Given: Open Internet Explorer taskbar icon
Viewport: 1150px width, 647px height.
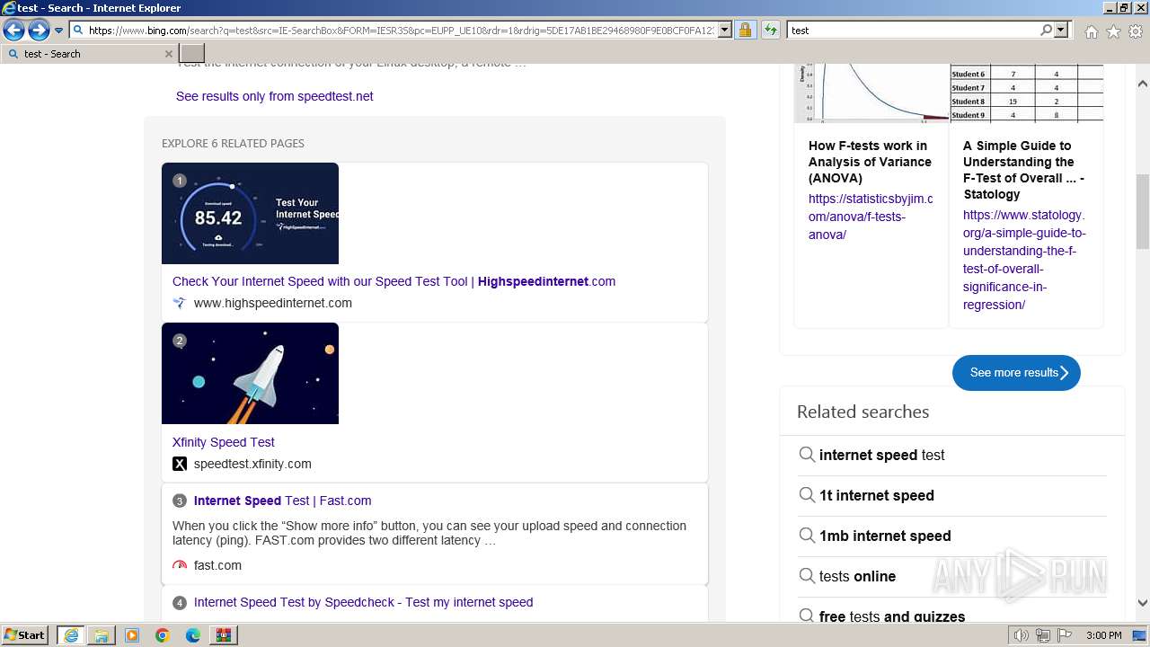Looking at the screenshot, I should click(x=70, y=635).
